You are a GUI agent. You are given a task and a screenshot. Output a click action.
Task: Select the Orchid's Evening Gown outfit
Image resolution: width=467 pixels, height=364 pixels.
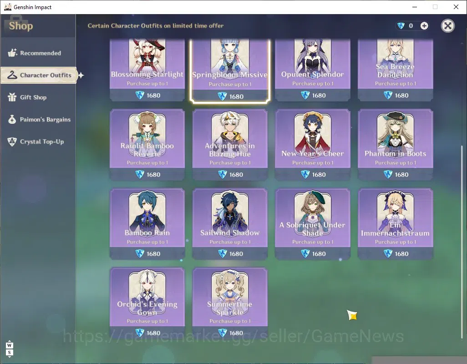click(x=147, y=303)
